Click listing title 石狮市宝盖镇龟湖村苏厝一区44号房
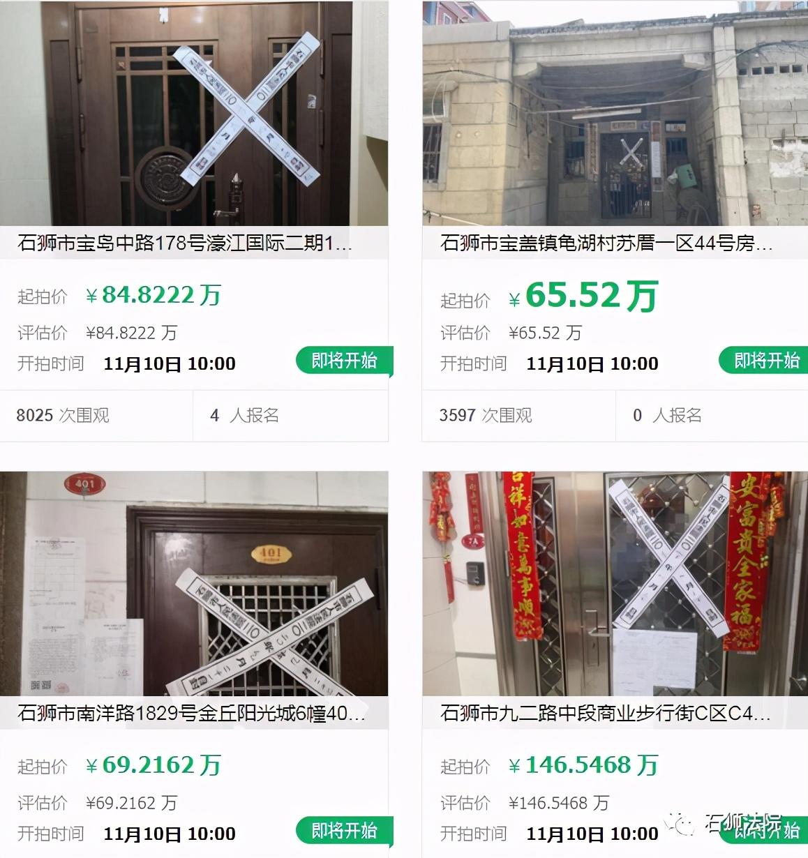 tap(606, 243)
